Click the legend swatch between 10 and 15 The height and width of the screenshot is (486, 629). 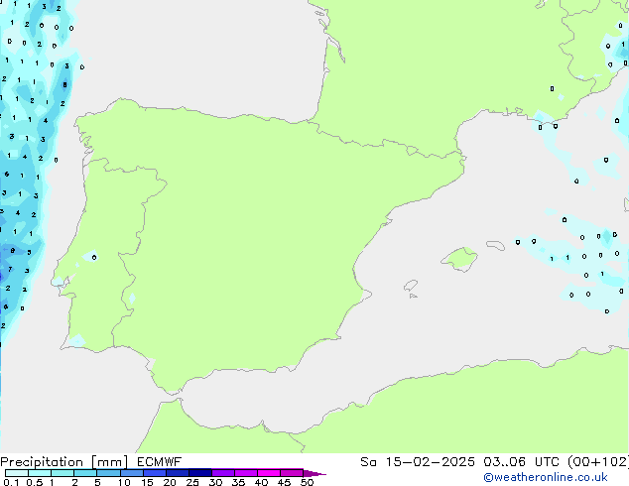[131, 473]
